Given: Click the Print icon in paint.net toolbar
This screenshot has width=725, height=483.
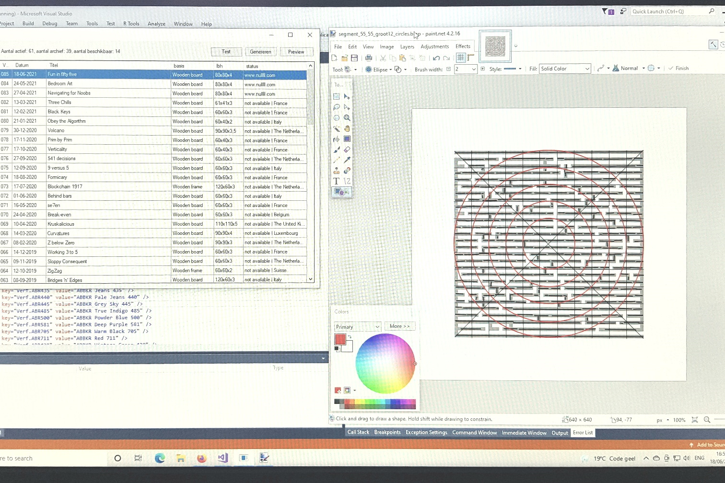Looking at the screenshot, I should point(369,58).
